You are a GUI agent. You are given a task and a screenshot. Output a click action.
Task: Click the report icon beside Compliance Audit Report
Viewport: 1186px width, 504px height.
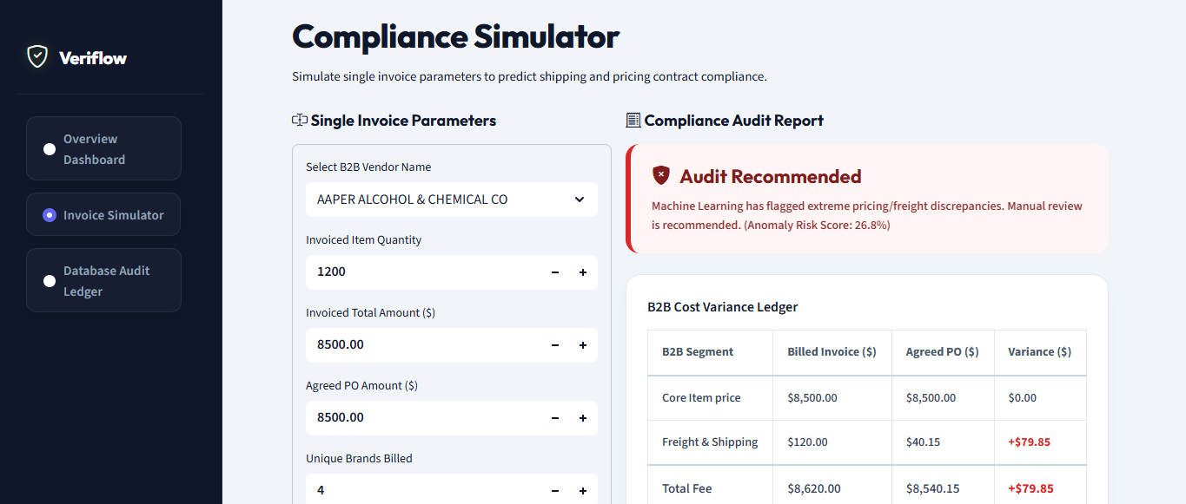pyautogui.click(x=633, y=121)
